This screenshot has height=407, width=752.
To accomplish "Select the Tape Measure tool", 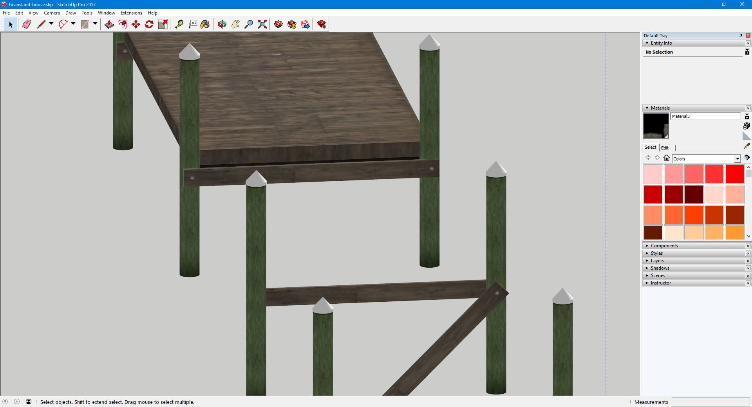I will click(x=179, y=24).
